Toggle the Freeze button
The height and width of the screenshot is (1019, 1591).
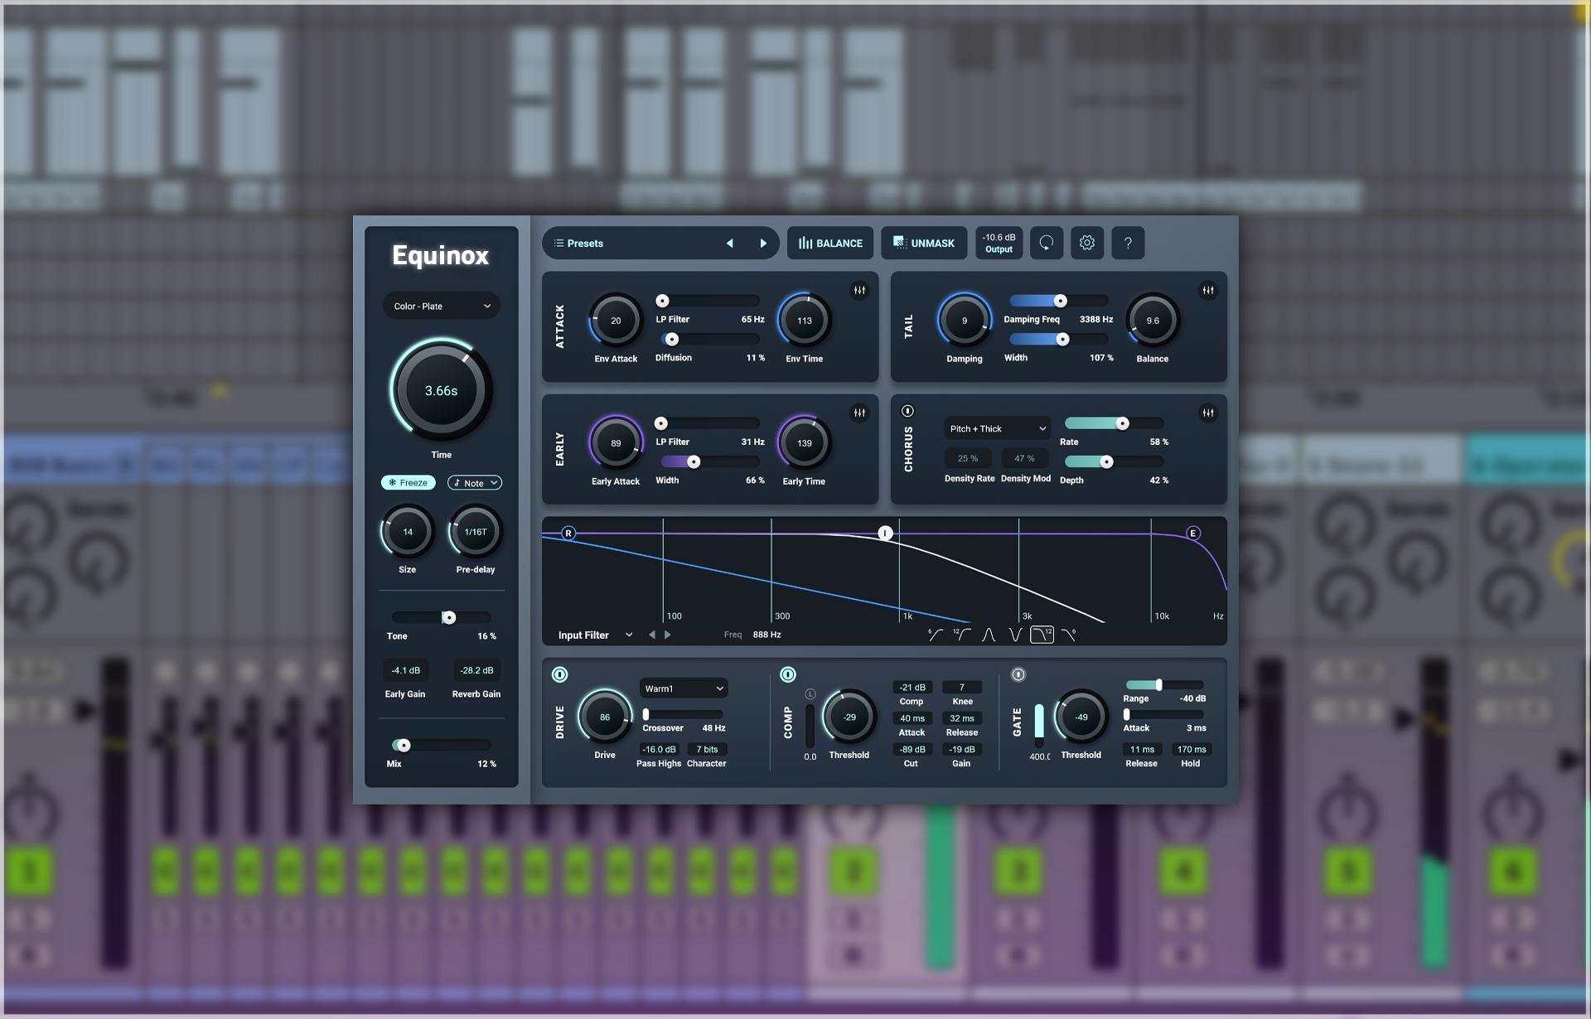(x=408, y=482)
